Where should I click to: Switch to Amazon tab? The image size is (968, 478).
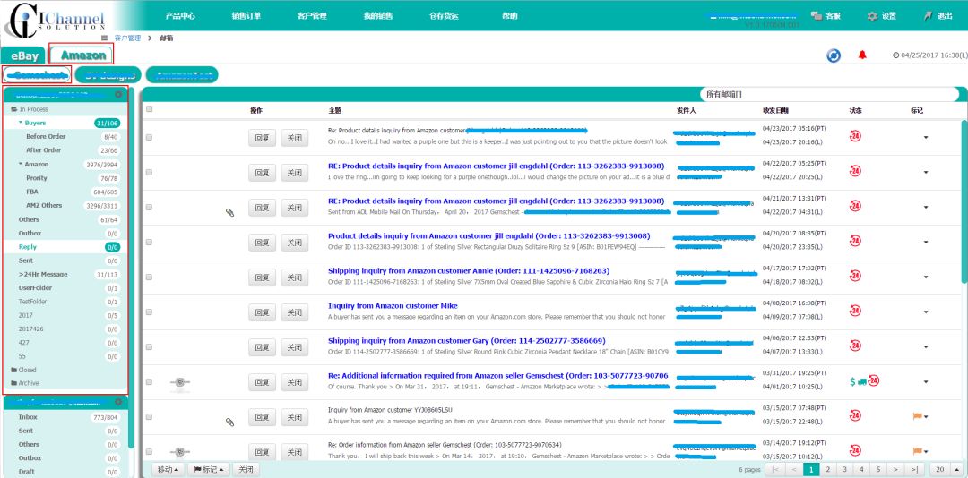[82, 55]
